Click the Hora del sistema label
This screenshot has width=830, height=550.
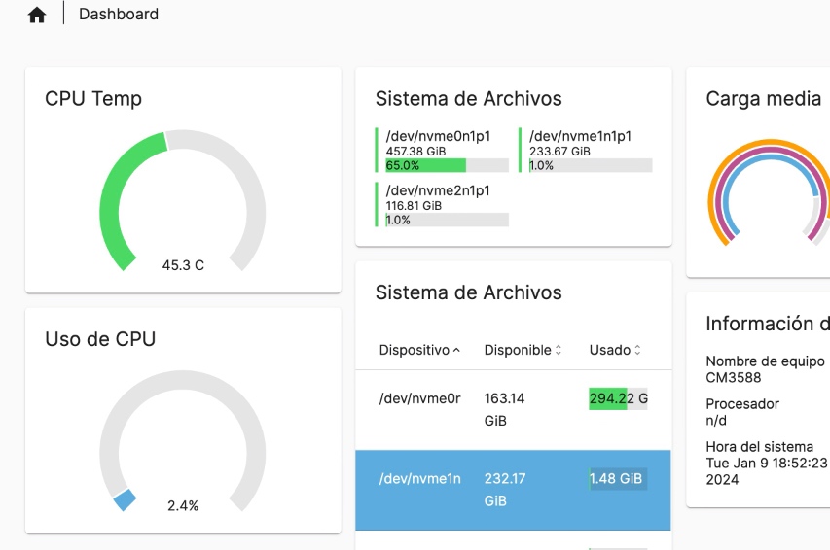(x=759, y=447)
